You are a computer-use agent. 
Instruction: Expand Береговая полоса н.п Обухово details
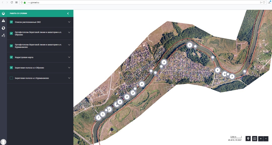point(69,68)
